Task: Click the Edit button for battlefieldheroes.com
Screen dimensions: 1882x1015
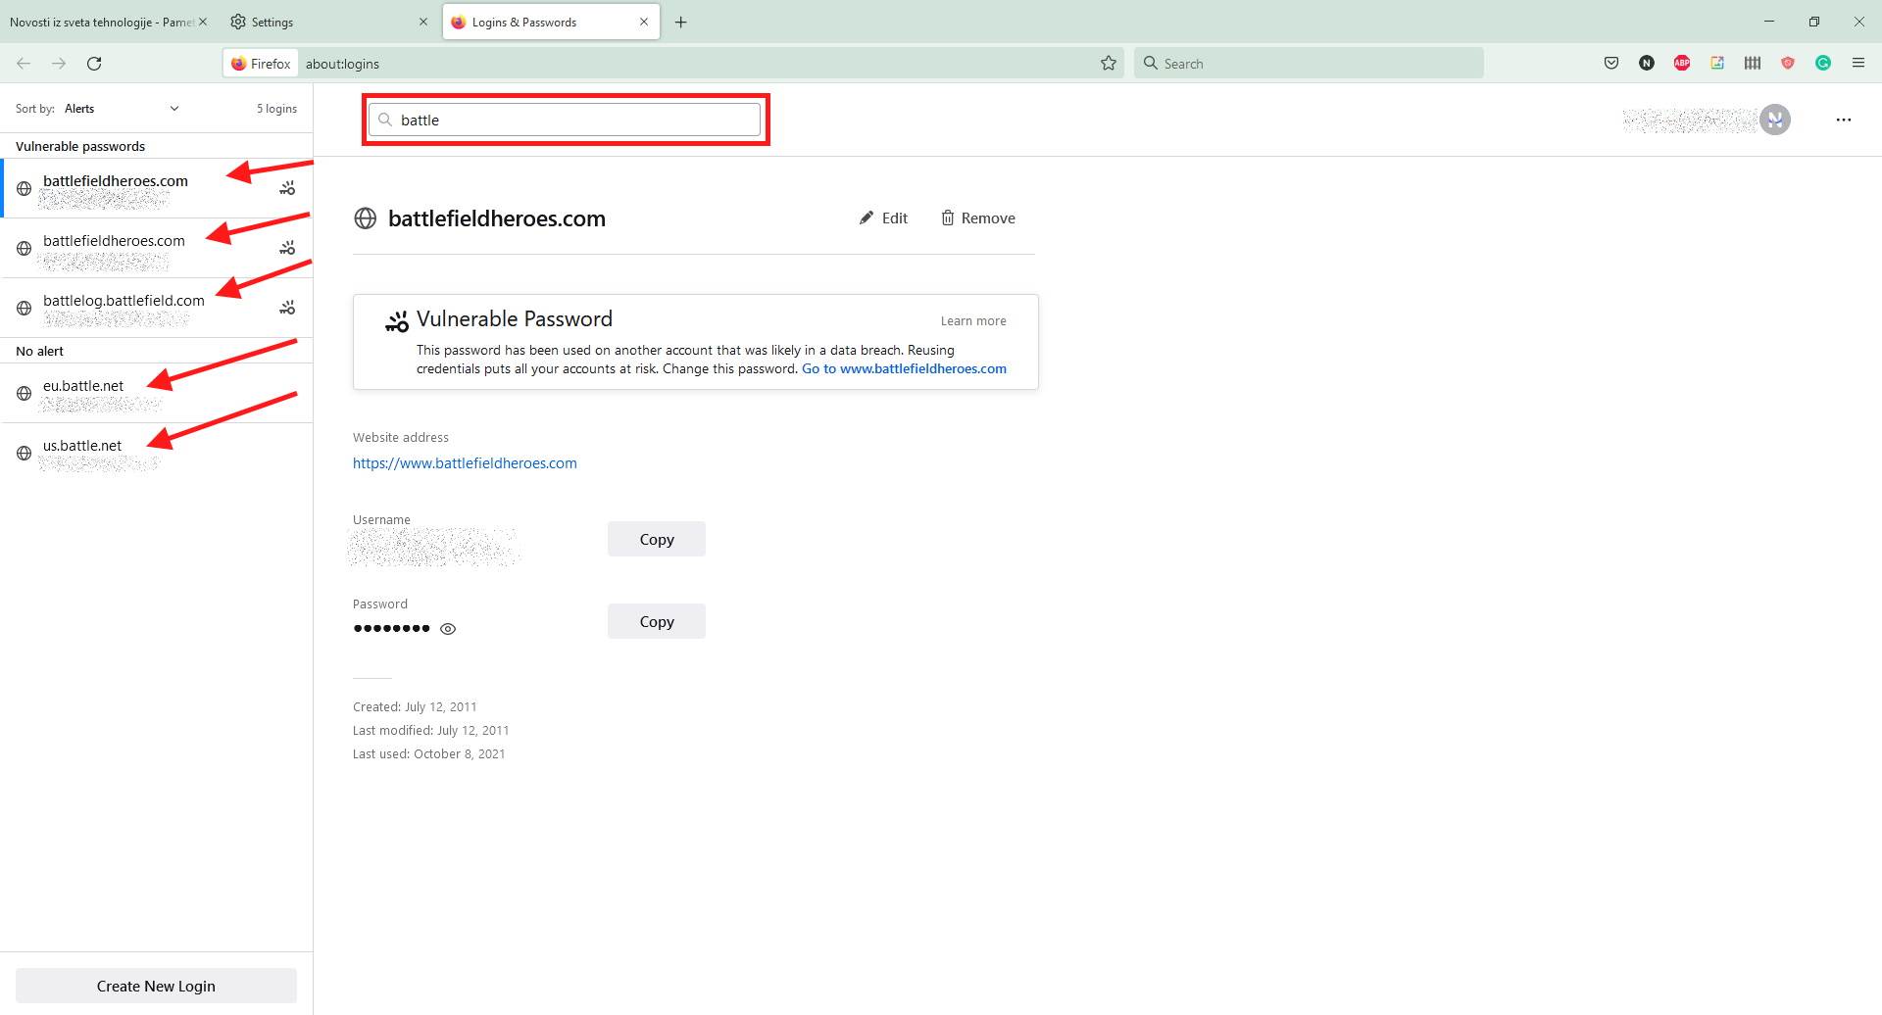Action: 882,217
